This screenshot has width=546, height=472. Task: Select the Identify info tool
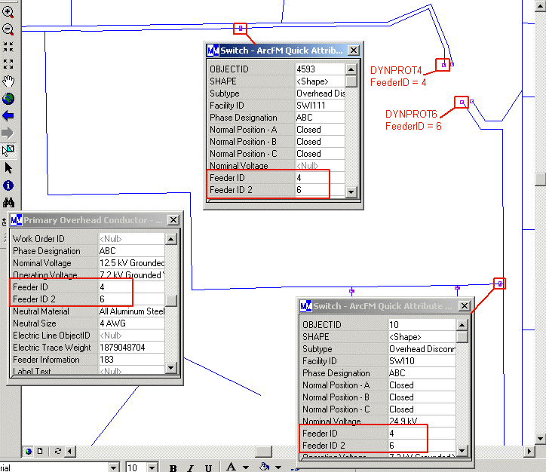pos(8,185)
